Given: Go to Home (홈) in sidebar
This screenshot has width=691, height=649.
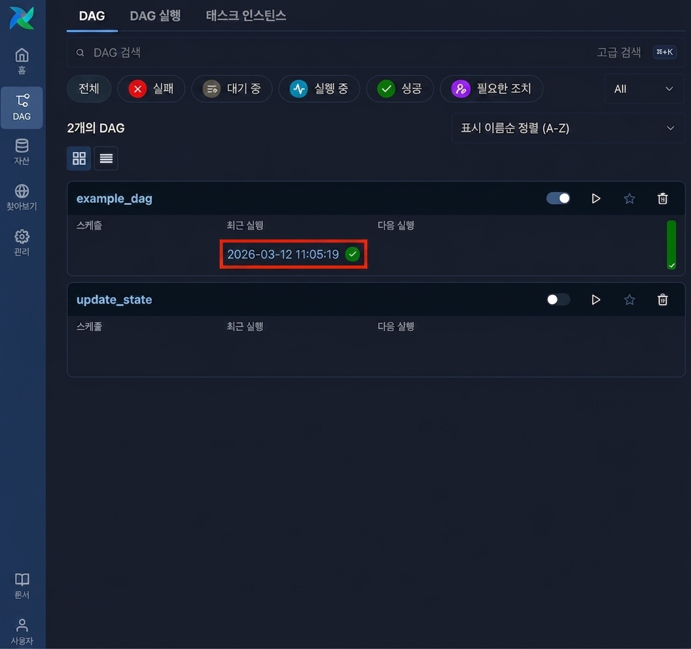Looking at the screenshot, I should (x=22, y=61).
